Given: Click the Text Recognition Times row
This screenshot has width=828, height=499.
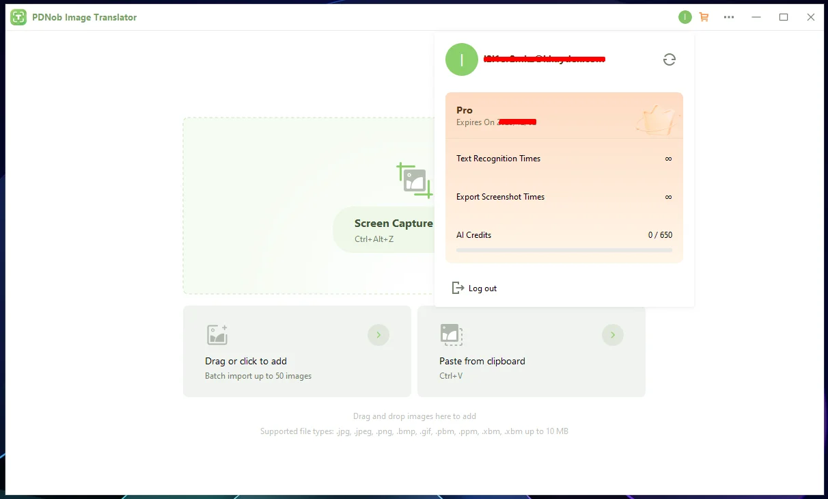Looking at the screenshot, I should (564, 159).
